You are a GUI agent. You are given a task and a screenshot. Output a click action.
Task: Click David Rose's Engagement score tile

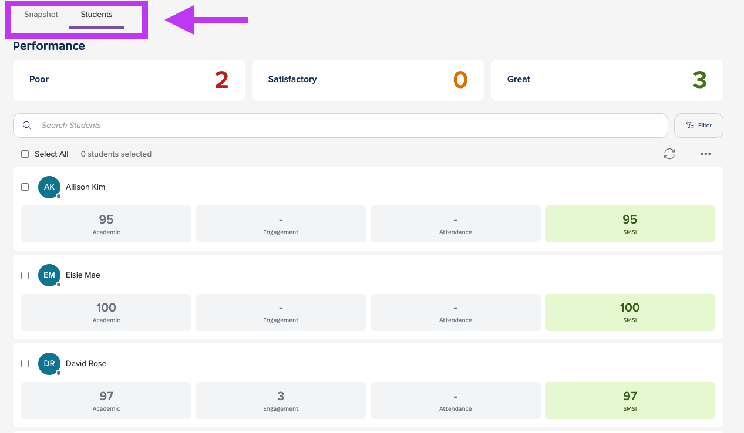pyautogui.click(x=281, y=400)
